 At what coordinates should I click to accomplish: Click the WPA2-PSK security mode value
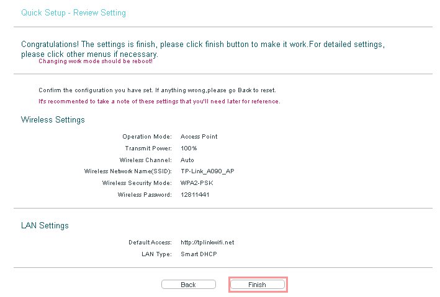coord(197,183)
